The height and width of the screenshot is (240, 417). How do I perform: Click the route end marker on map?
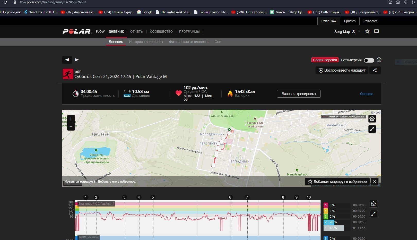click(x=232, y=131)
